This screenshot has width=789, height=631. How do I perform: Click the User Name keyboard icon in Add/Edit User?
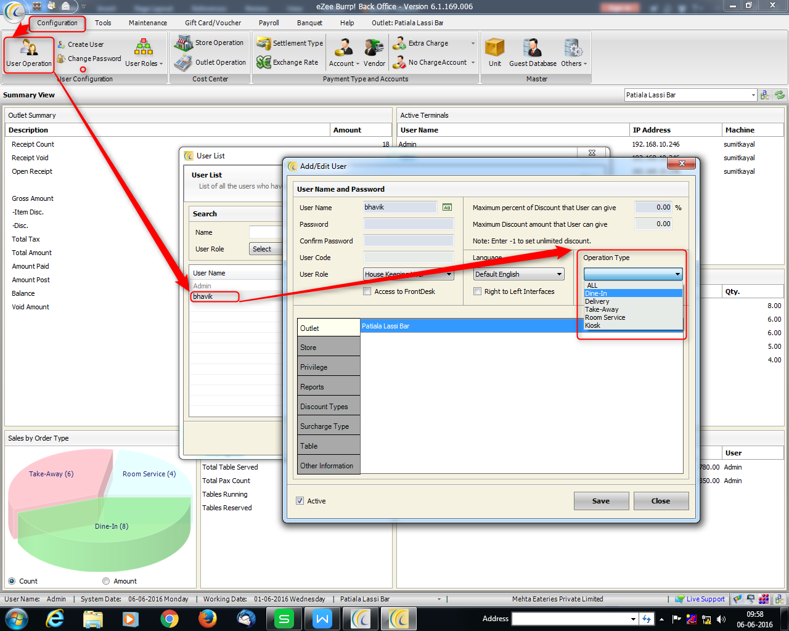(447, 208)
